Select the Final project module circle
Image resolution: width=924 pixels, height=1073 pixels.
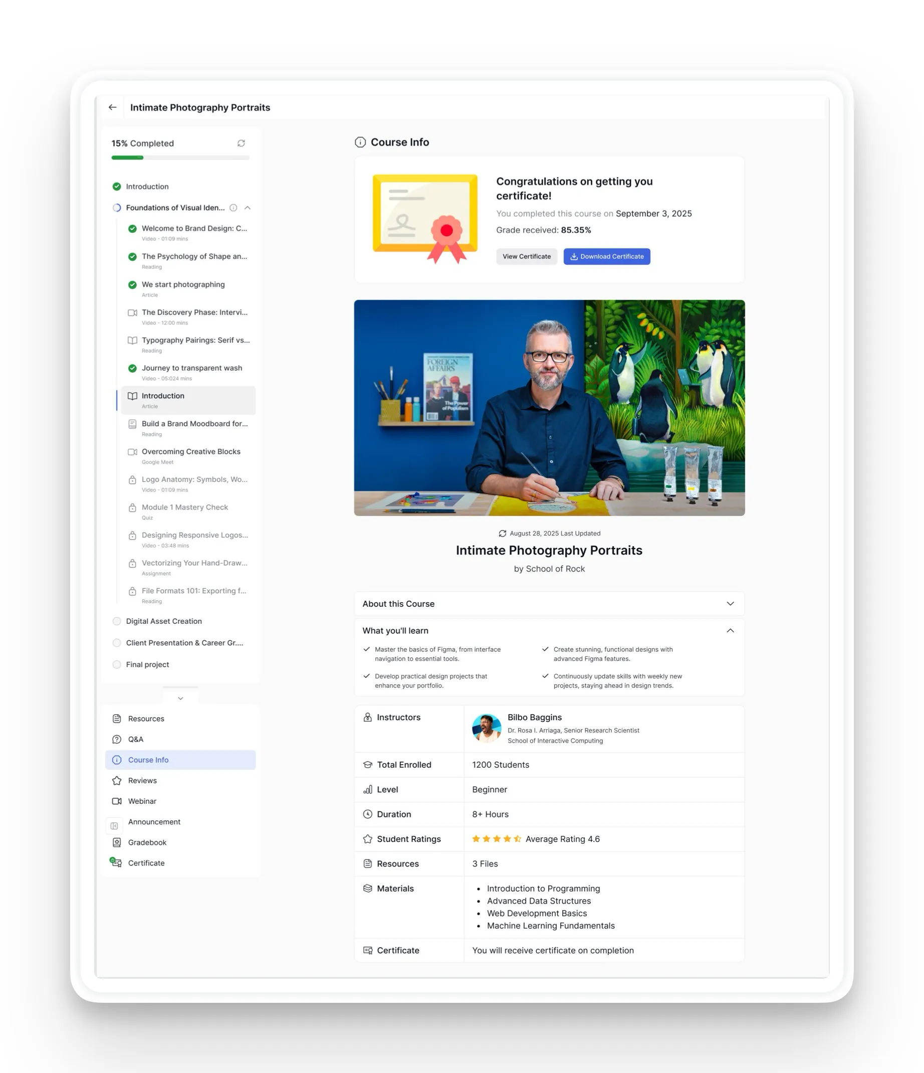(117, 664)
